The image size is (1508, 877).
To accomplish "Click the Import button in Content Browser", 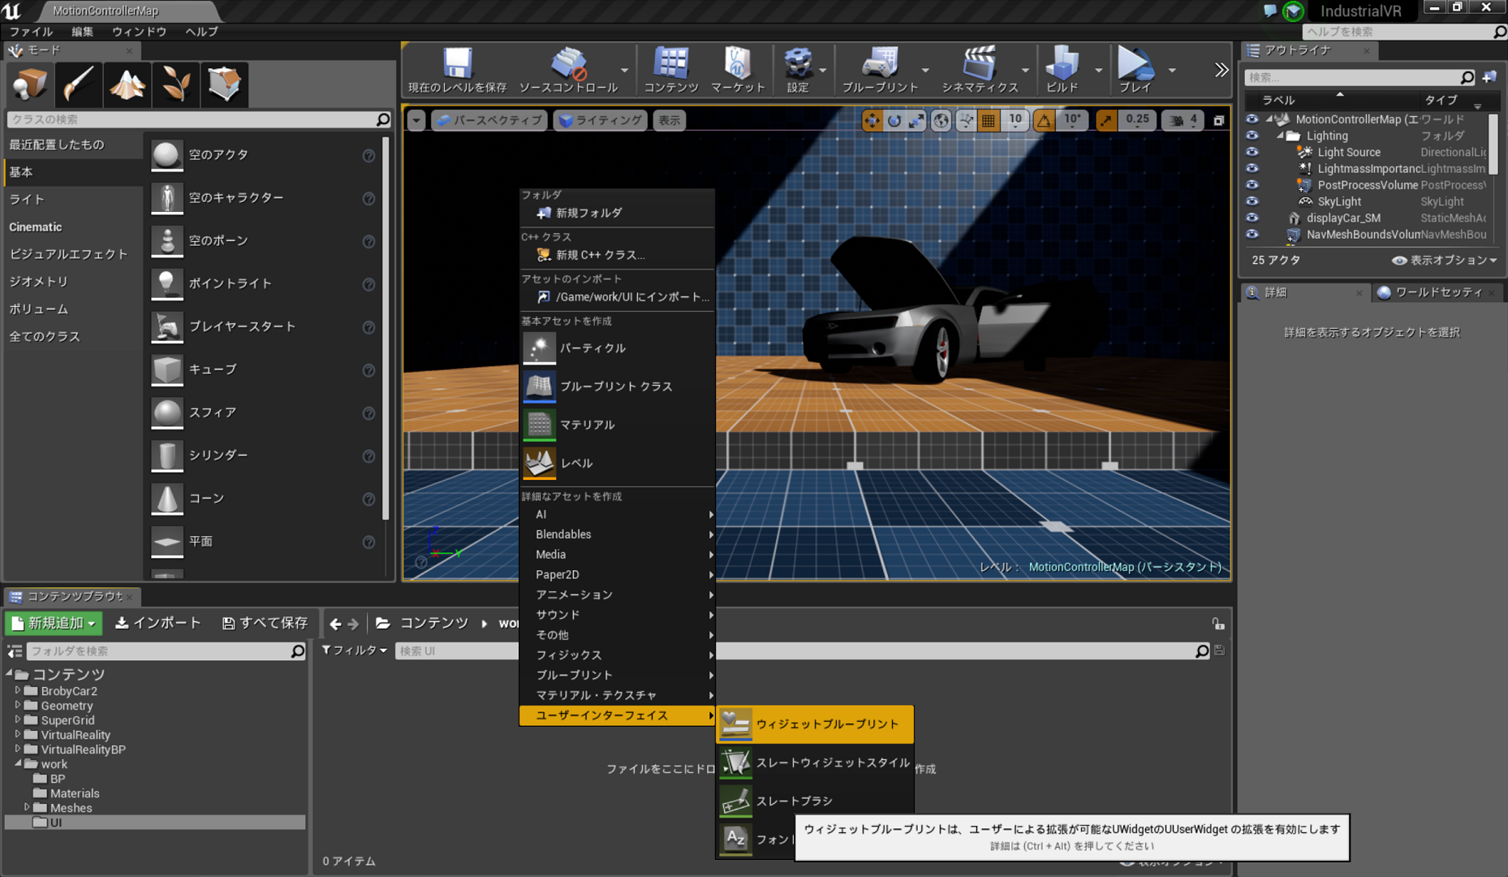I will [x=158, y=624].
